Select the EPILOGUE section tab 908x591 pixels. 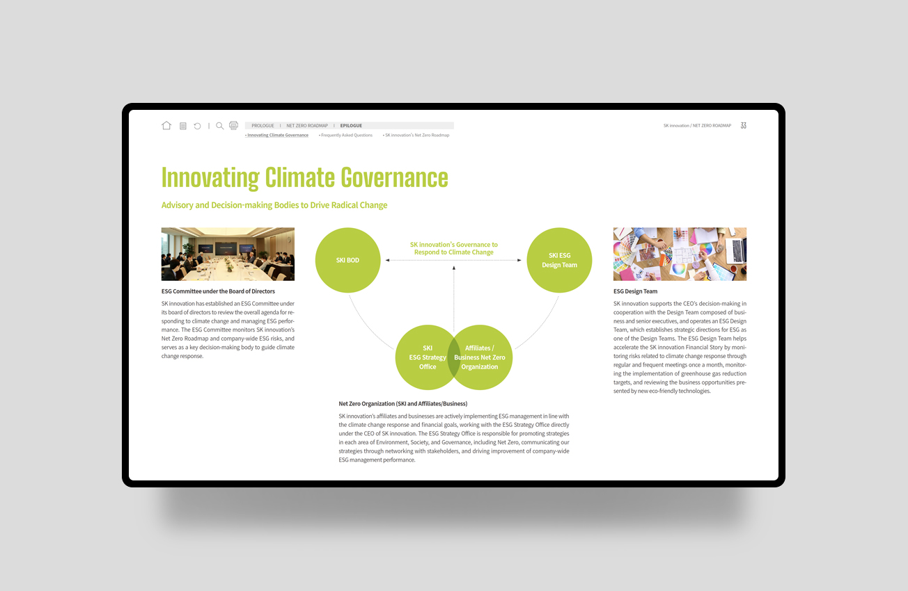click(351, 126)
